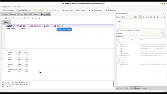This screenshot has height=94, width=167.
Task: Select the Views item in schema tree
Action: tap(123, 60)
